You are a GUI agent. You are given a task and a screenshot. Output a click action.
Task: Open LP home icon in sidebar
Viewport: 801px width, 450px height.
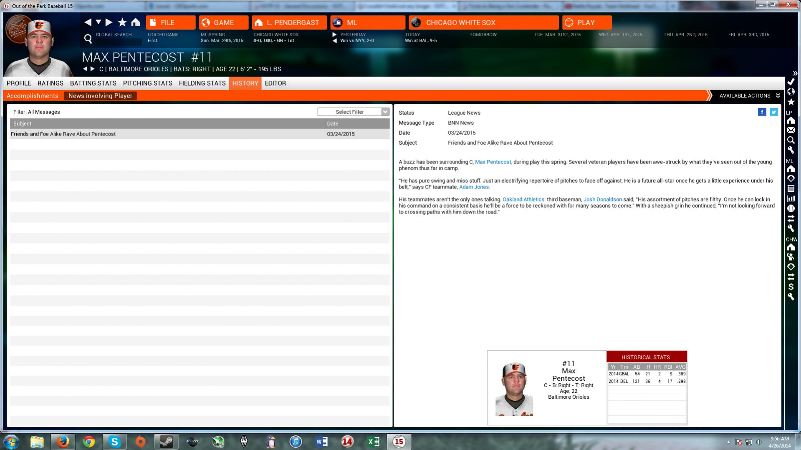[791, 121]
